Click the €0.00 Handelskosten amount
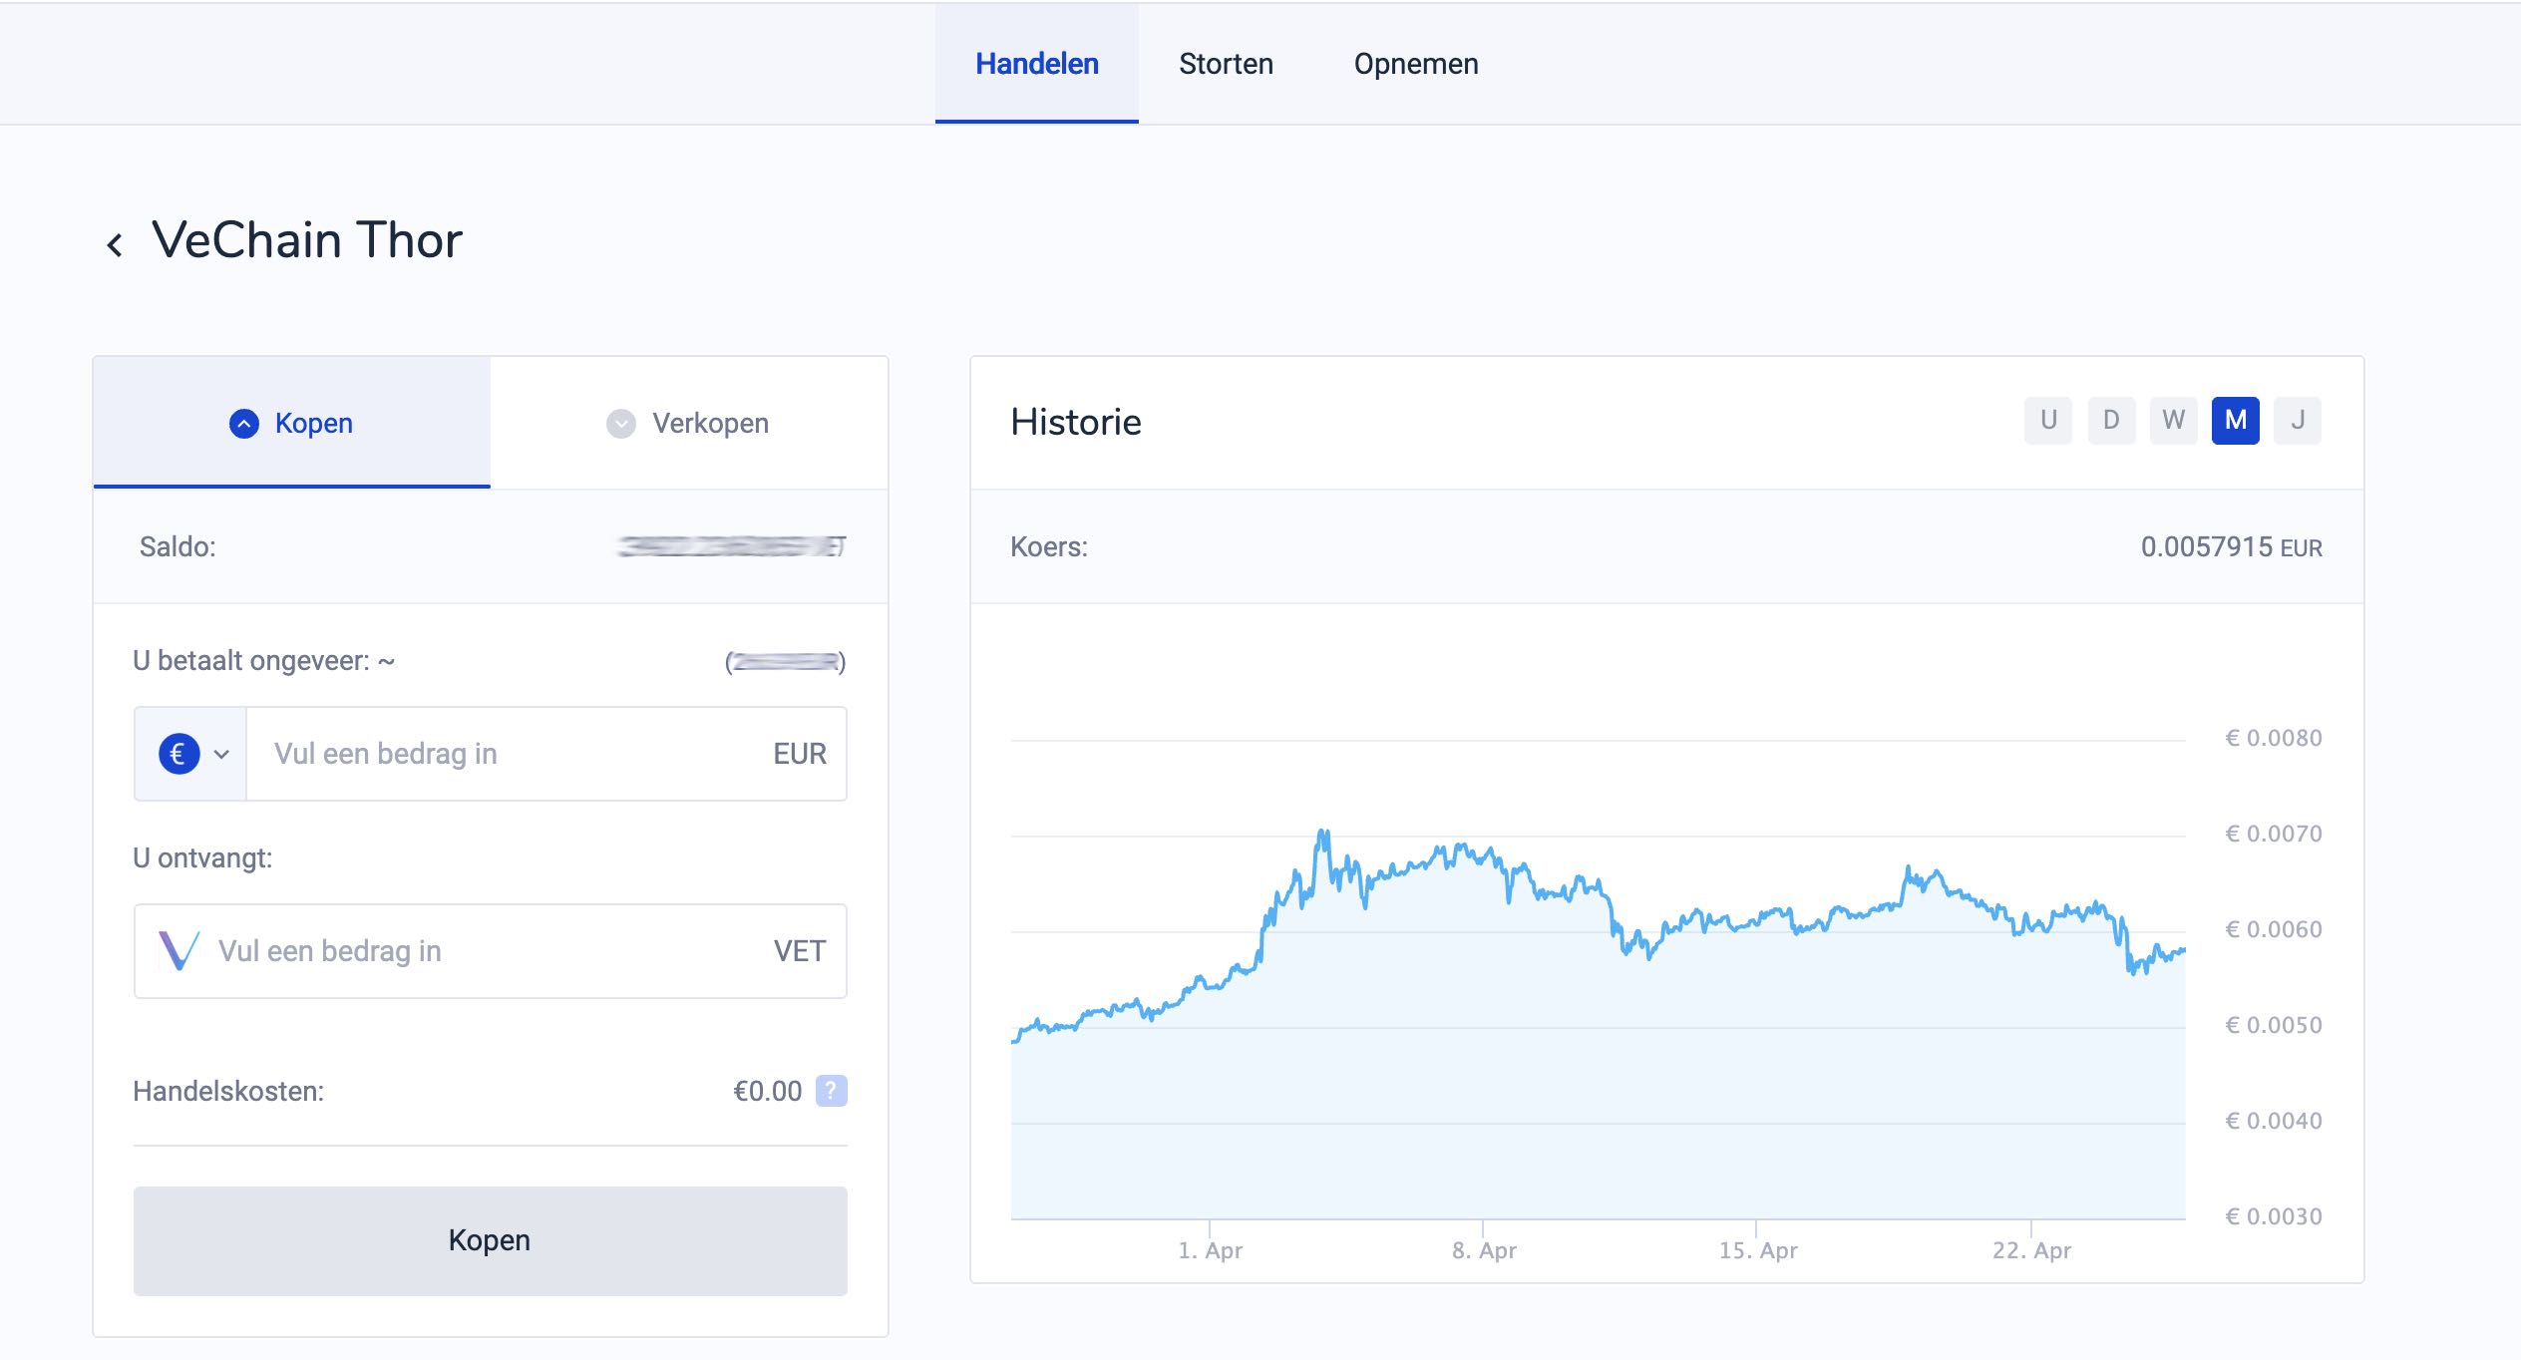Viewport: 2521px width, 1360px height. [x=768, y=1091]
